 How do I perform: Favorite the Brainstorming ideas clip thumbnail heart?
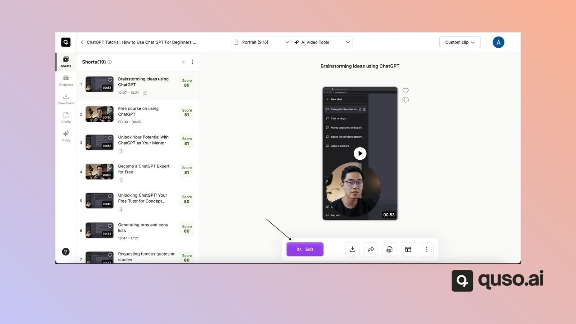(110, 80)
